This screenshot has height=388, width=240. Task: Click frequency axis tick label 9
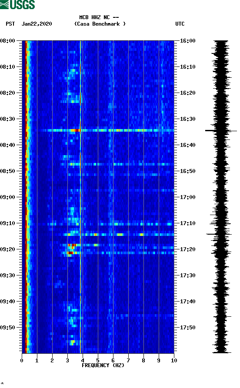coord(159,361)
